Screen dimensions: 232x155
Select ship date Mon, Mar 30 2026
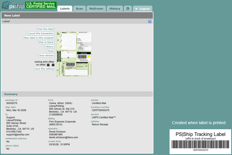pos(16,110)
